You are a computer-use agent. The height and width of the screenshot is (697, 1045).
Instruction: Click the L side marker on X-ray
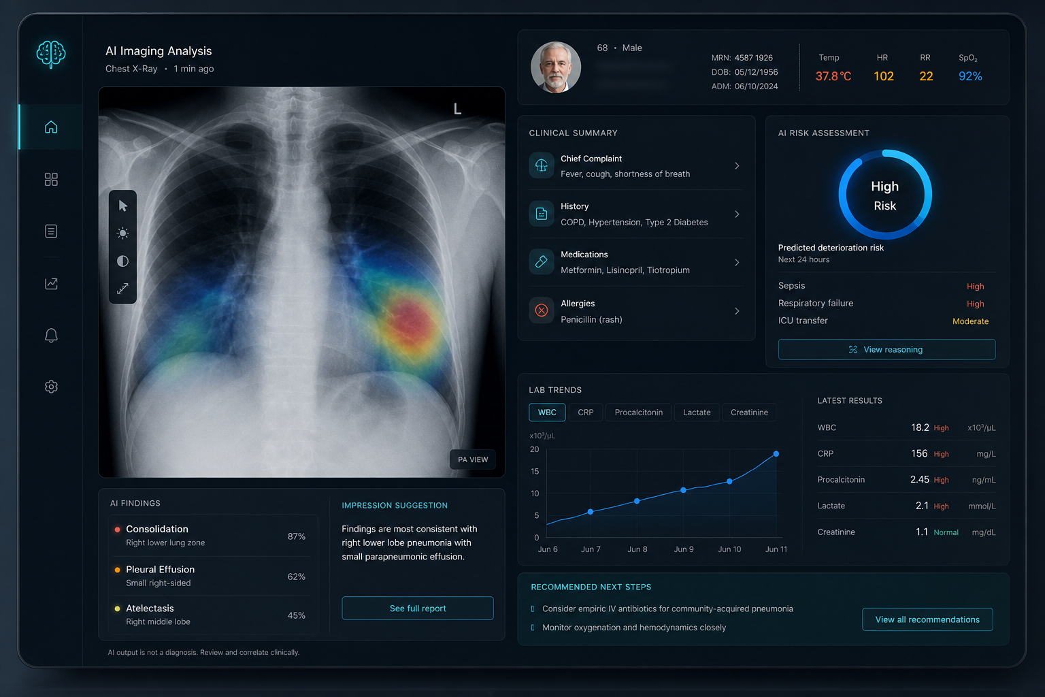click(457, 109)
